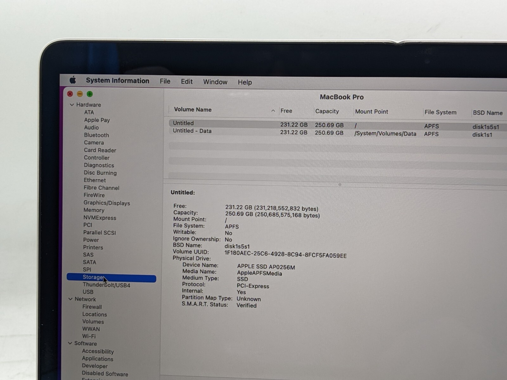This screenshot has width=507, height=380.
Task: Select the highlighted Storage item
Action: coord(111,278)
